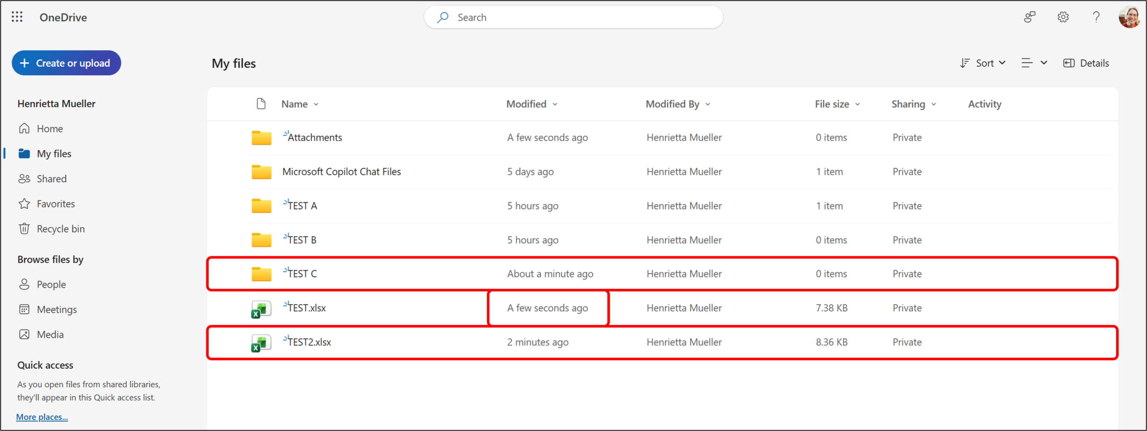The height and width of the screenshot is (431, 1147).
Task: Click the help question mark icon
Action: pos(1096,17)
